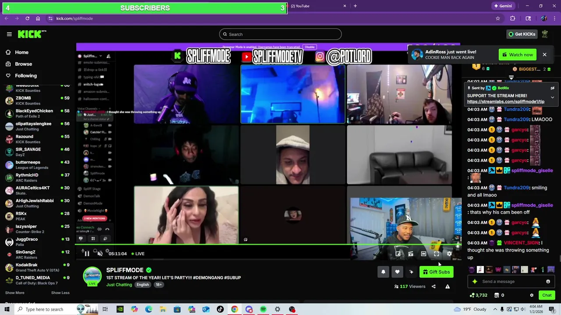Click Just Chatting category link
Viewport: 561px width, 315px height.
click(x=119, y=285)
